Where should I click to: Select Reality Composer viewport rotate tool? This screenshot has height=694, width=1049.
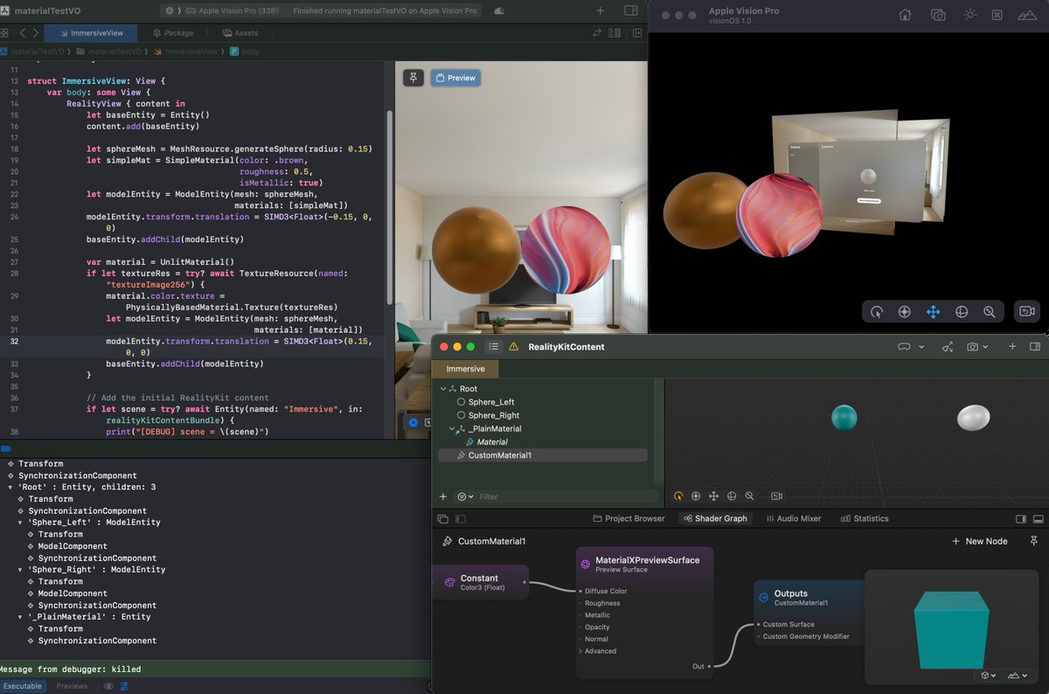point(678,496)
